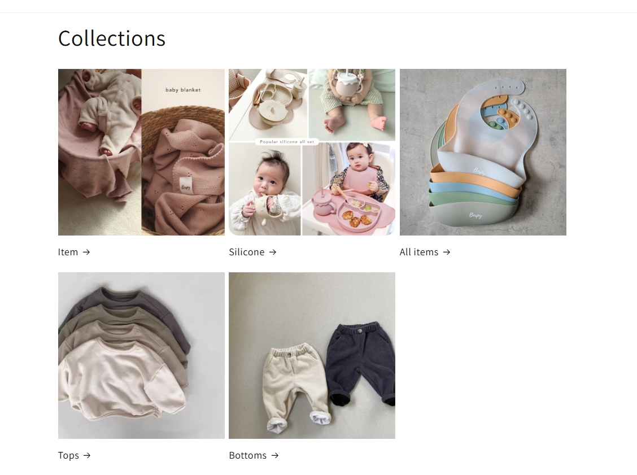Click the arrow icon next to Tops
Image resolution: width=637 pixels, height=475 pixels.
[87, 455]
